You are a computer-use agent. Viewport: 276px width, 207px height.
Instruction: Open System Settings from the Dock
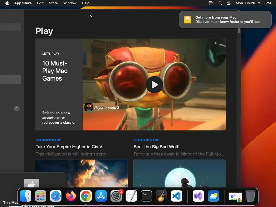116,196
